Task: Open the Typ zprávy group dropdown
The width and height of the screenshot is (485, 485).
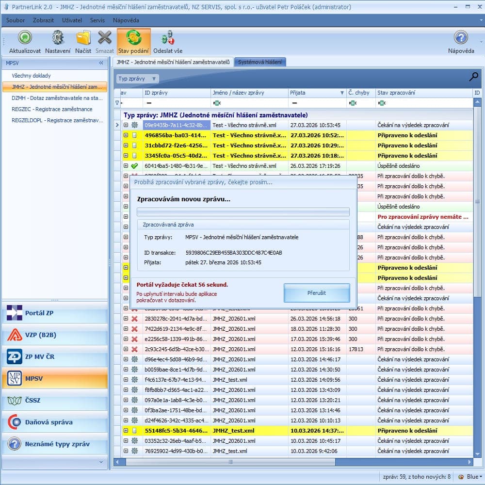Action: [x=137, y=79]
